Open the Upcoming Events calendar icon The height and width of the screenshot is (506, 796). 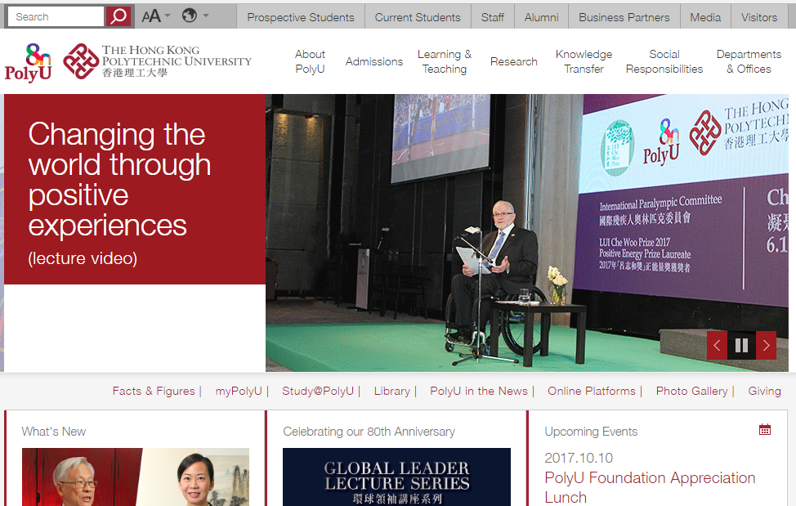[764, 429]
